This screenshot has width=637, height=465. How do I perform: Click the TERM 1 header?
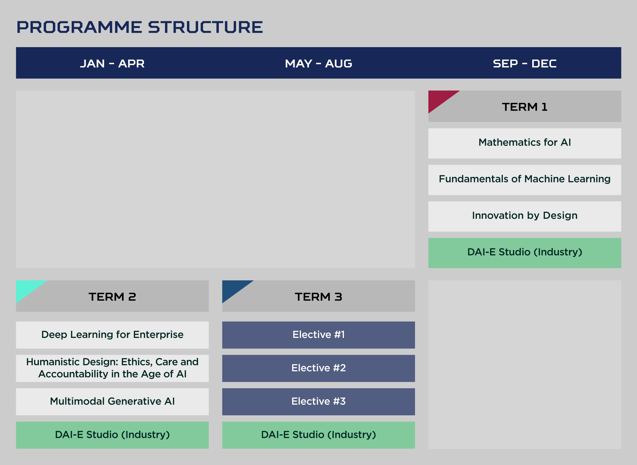(525, 107)
